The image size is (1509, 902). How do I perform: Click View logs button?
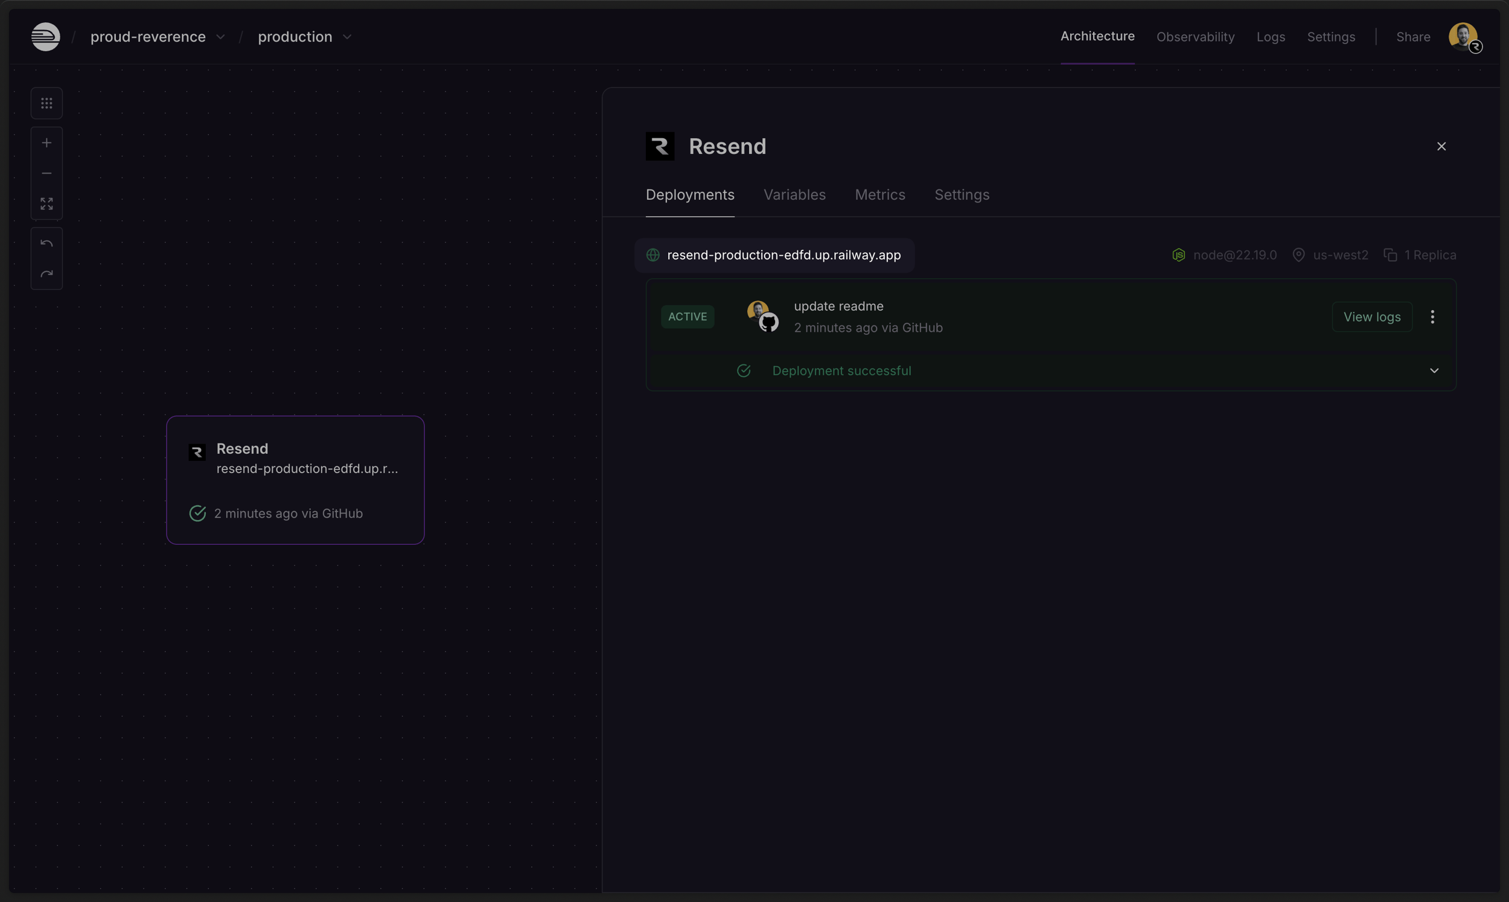pos(1371,317)
